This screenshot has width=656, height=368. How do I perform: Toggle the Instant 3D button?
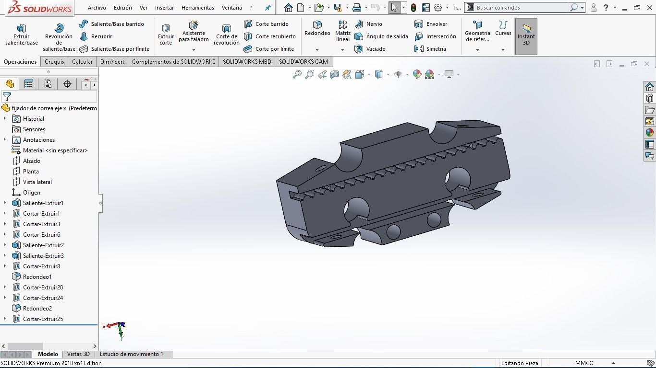click(x=526, y=36)
